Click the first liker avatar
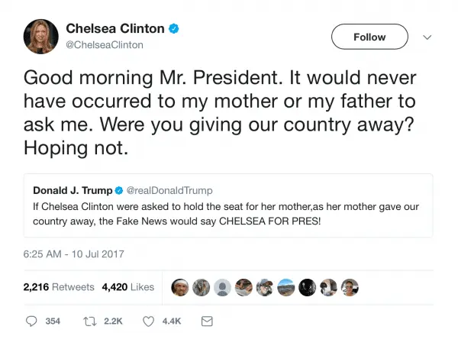Screen dimensions: 458x349 181,287
